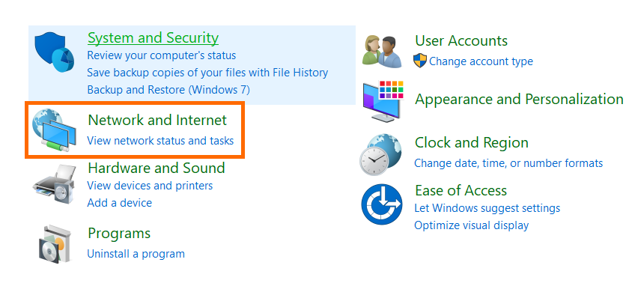
Task: Open View devices and printers
Action: coord(150,186)
